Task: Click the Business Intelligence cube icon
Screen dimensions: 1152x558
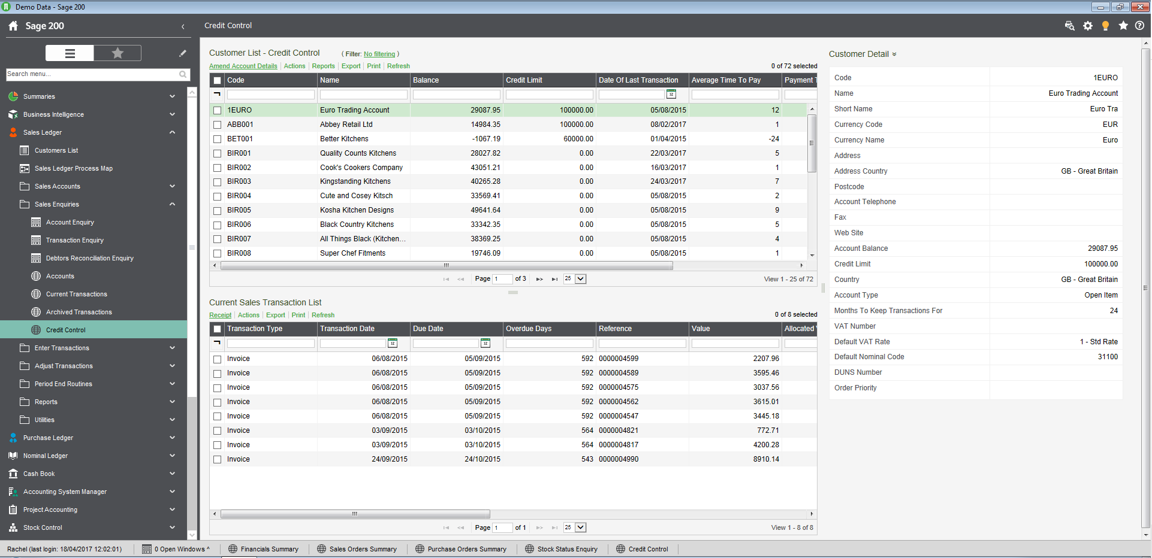Action: [x=13, y=114]
